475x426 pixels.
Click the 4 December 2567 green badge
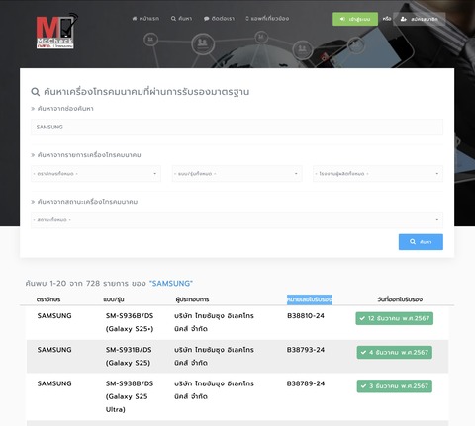(x=394, y=353)
